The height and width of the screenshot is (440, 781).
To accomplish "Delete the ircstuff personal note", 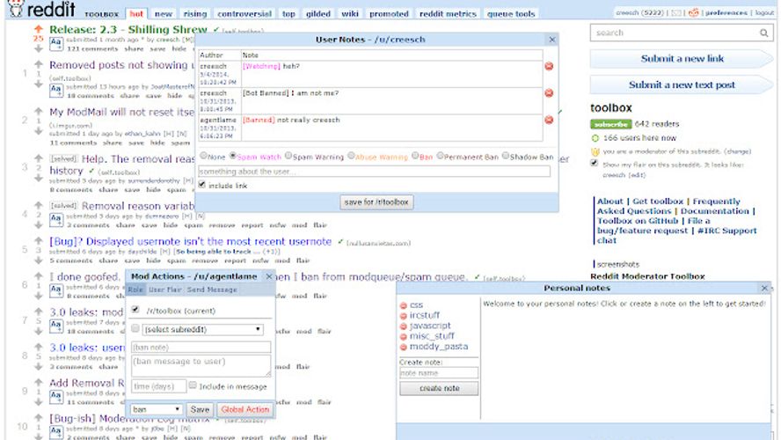I will pos(404,316).
